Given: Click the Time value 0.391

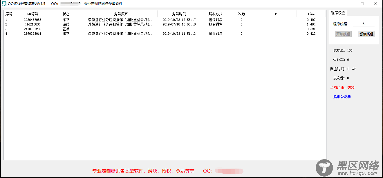Looking at the screenshot, I should 311,29.
